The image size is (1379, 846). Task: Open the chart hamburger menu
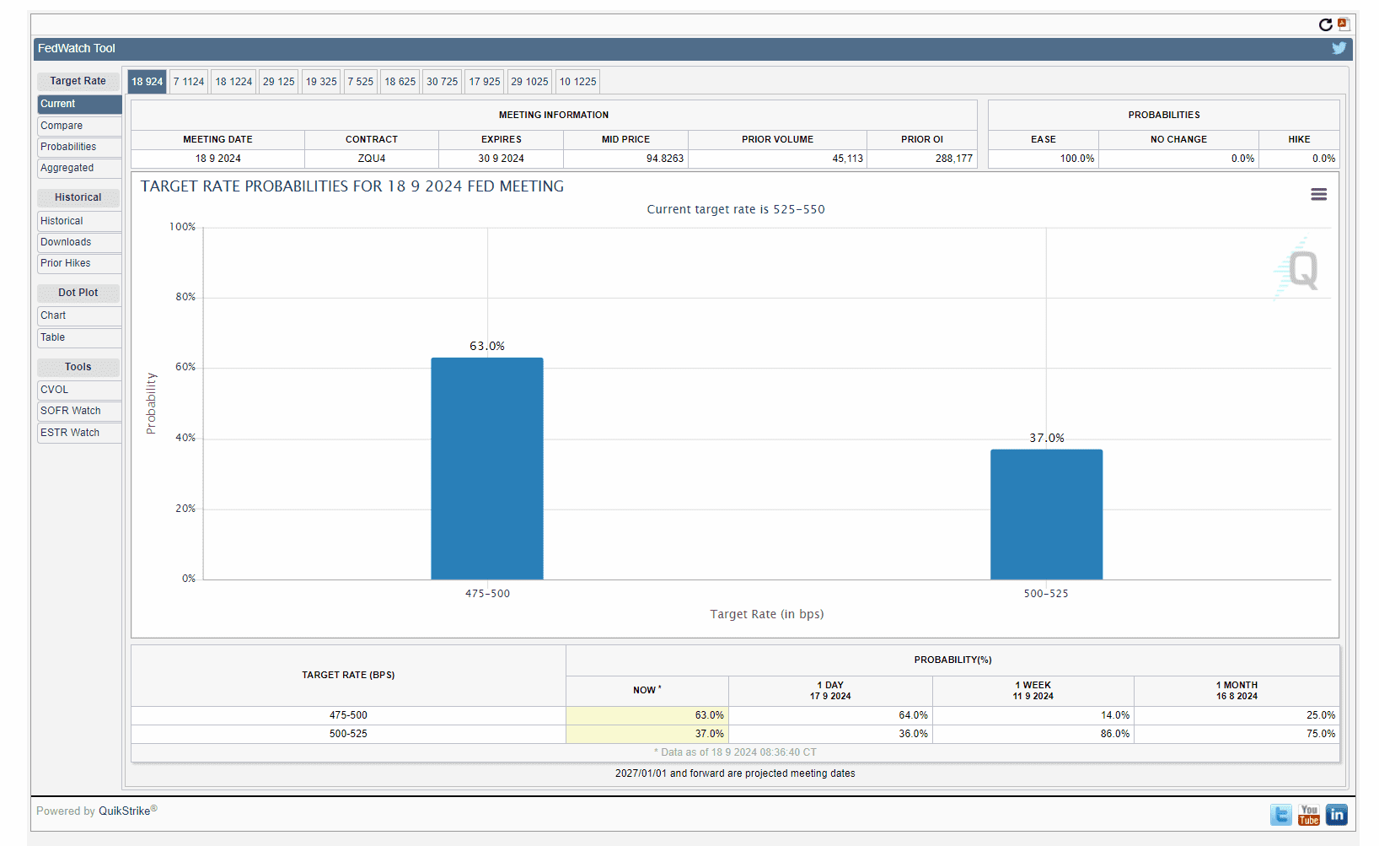click(x=1318, y=195)
